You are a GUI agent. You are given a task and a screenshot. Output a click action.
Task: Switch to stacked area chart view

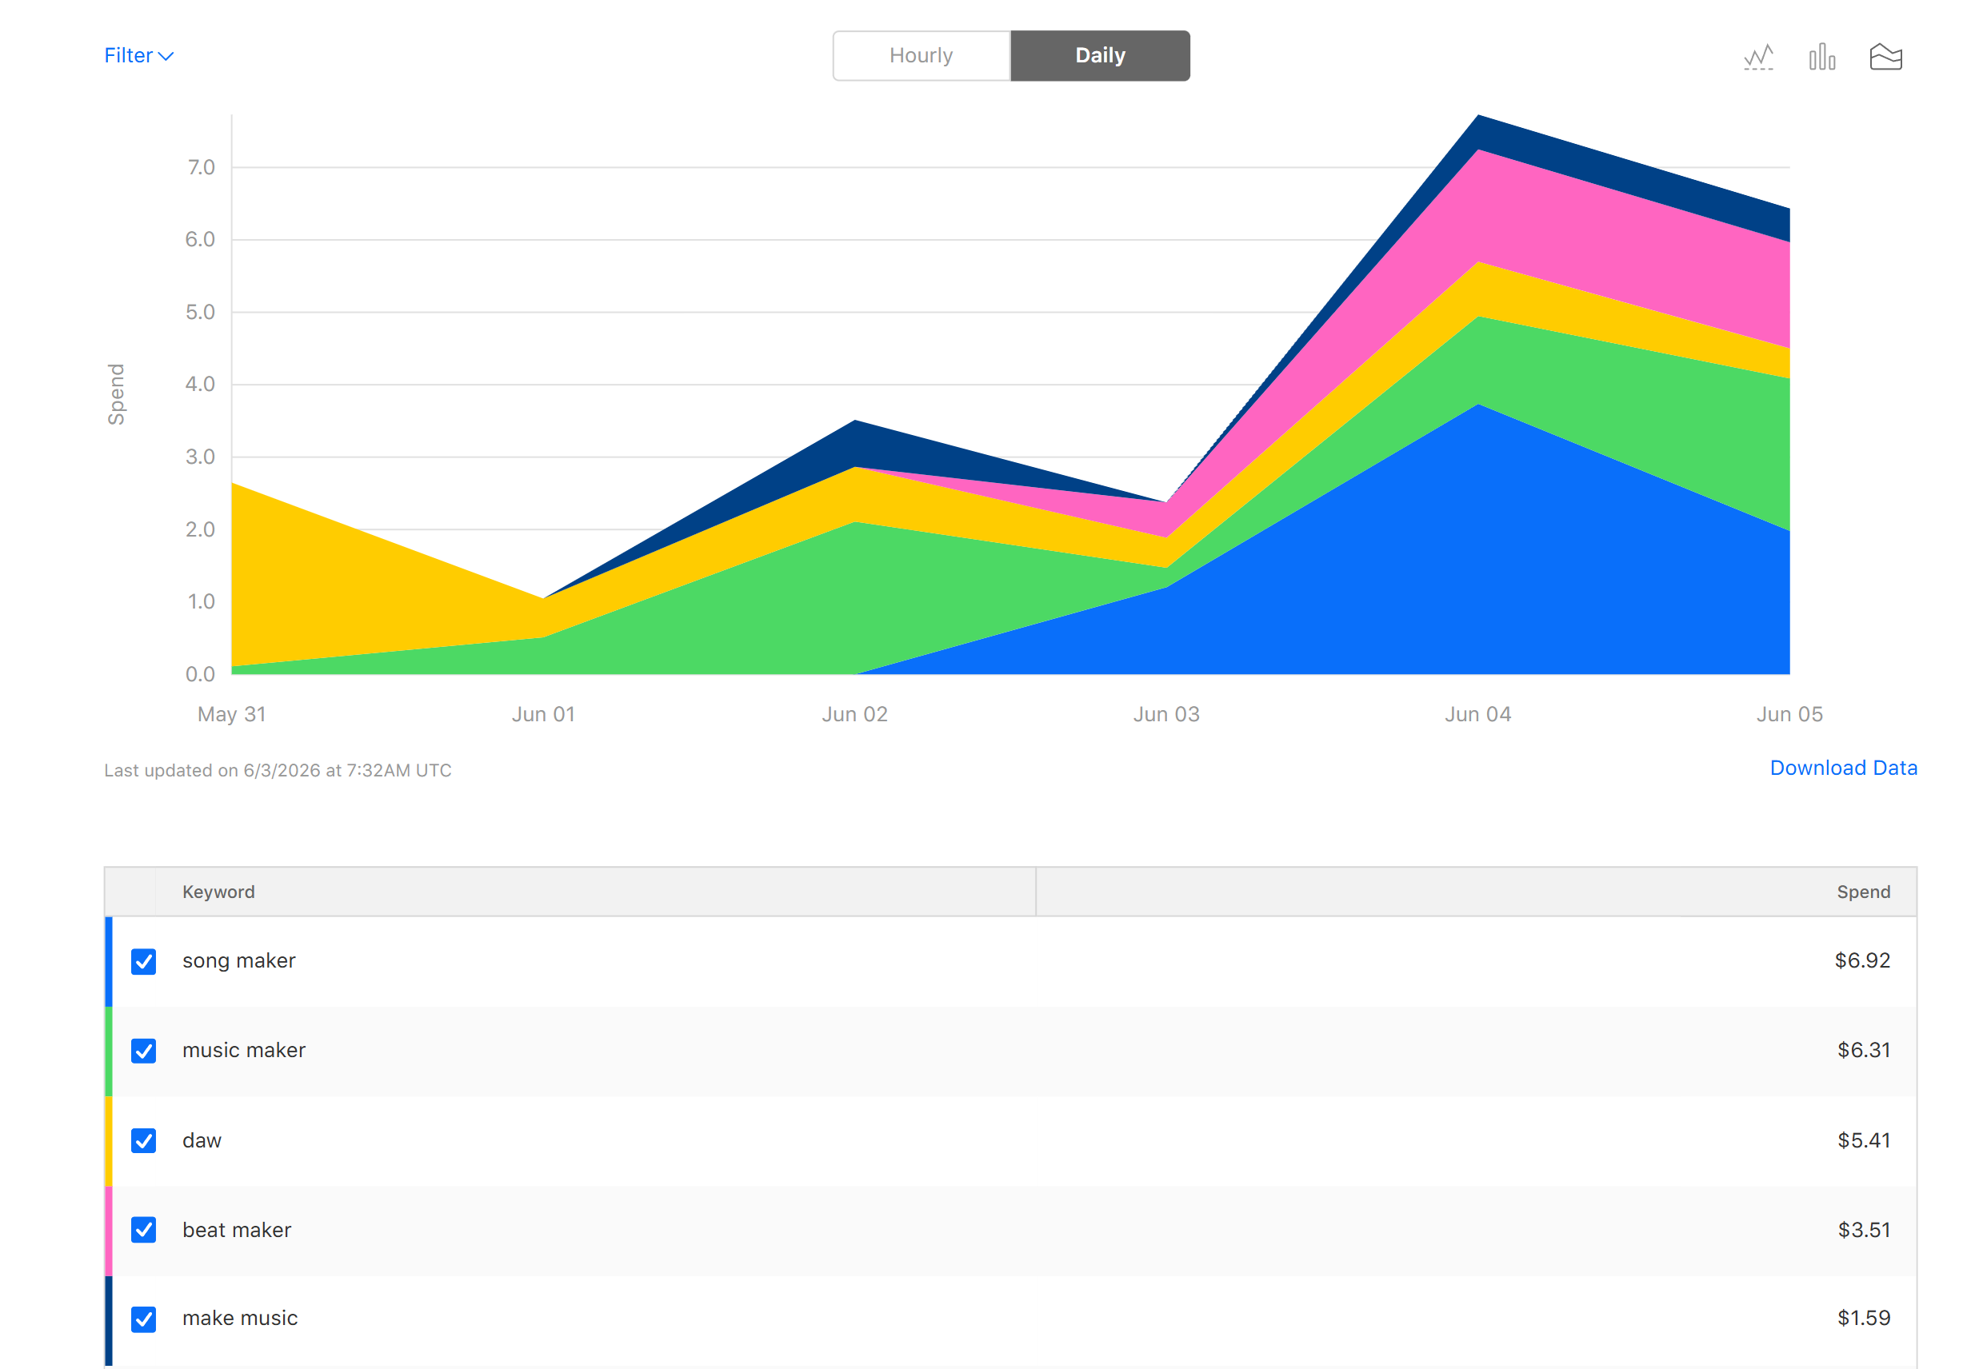[x=1885, y=57]
